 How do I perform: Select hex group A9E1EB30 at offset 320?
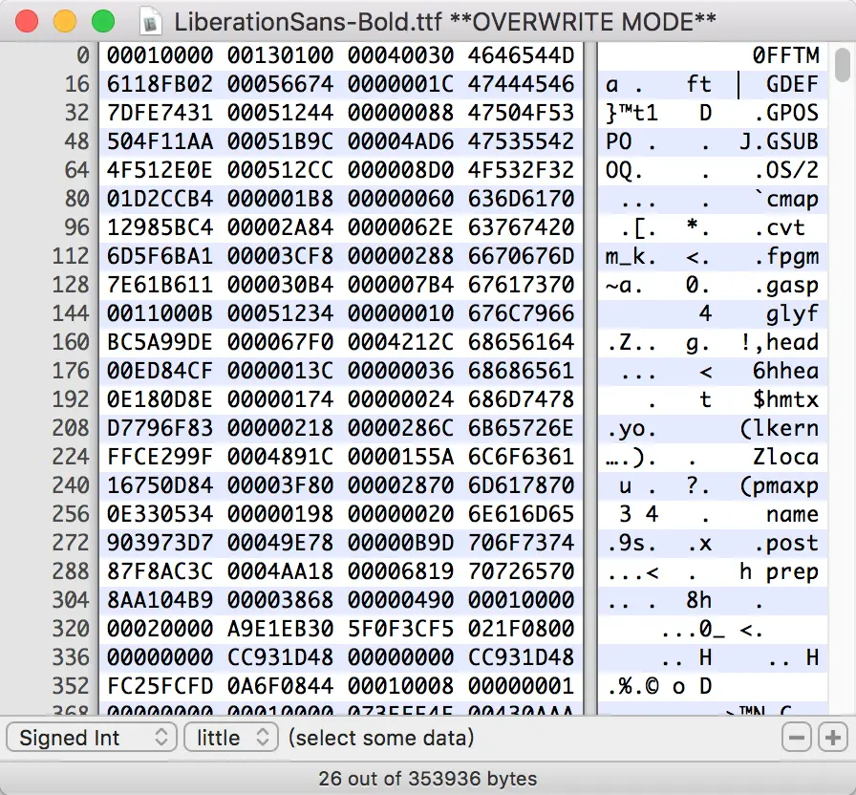(x=281, y=629)
